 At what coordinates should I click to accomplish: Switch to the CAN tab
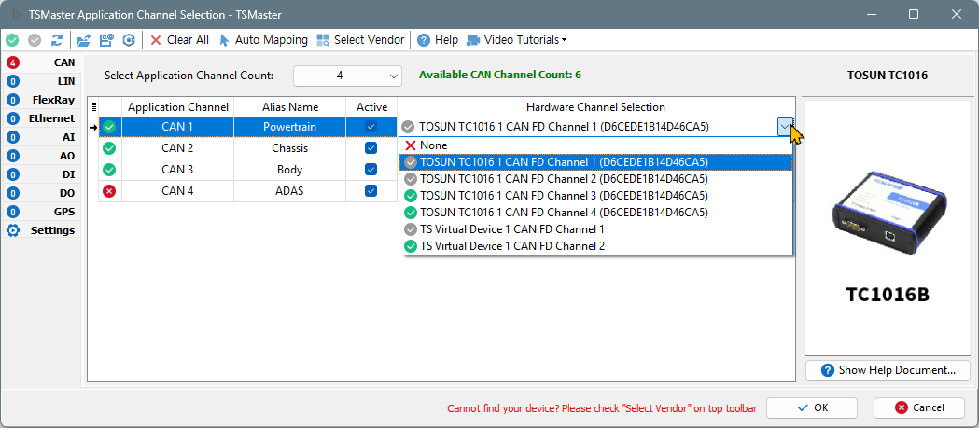pyautogui.click(x=41, y=62)
